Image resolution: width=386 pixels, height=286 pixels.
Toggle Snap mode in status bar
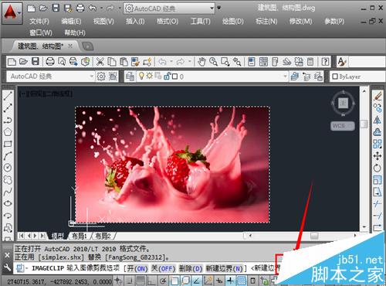click(x=130, y=281)
